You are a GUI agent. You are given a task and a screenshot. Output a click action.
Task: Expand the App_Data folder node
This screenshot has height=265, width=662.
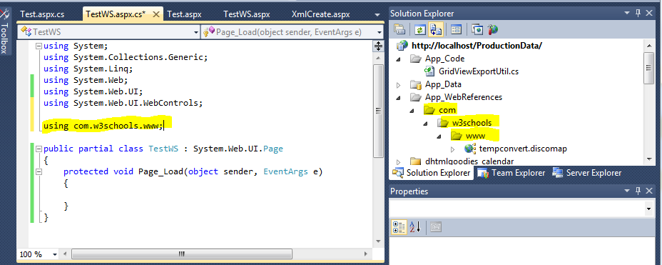[399, 84]
